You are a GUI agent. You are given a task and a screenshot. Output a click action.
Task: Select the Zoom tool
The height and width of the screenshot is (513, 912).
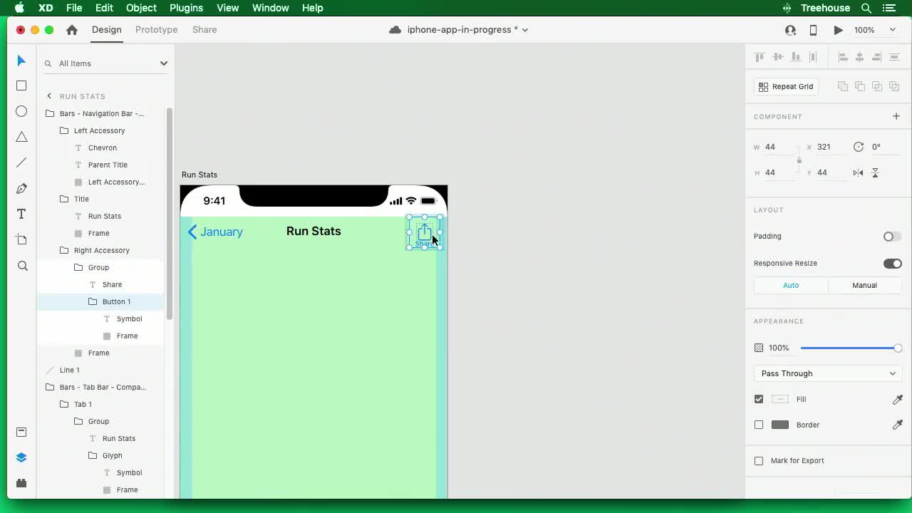click(x=21, y=266)
